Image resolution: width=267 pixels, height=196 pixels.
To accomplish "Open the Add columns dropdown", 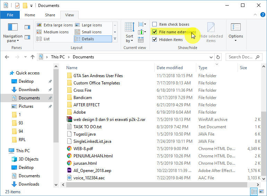I will pos(142,32).
